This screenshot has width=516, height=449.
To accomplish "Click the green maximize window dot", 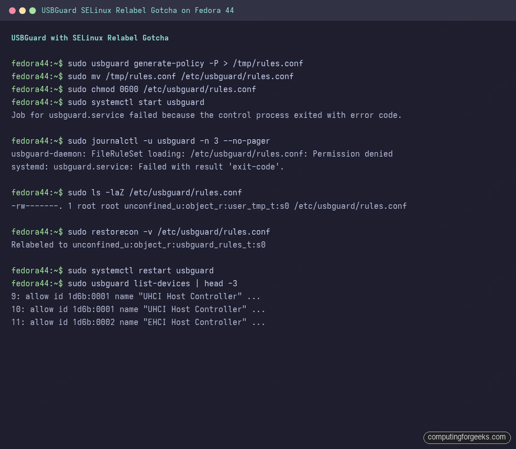I will point(33,11).
